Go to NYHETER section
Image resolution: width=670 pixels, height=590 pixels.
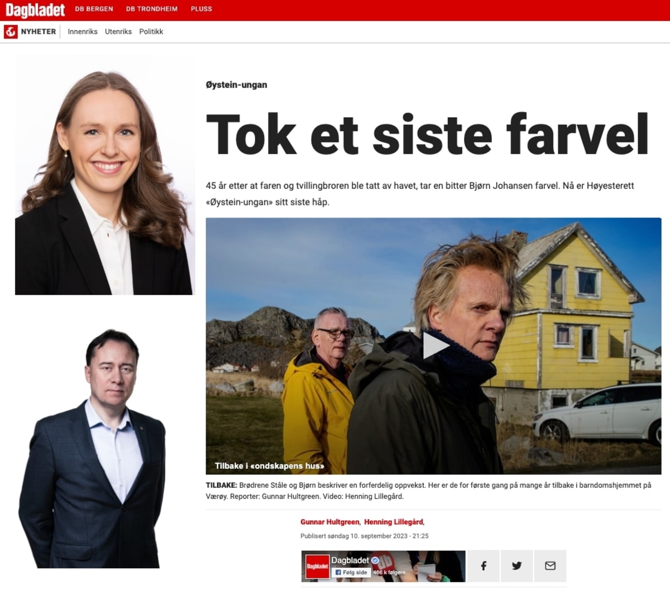[39, 32]
